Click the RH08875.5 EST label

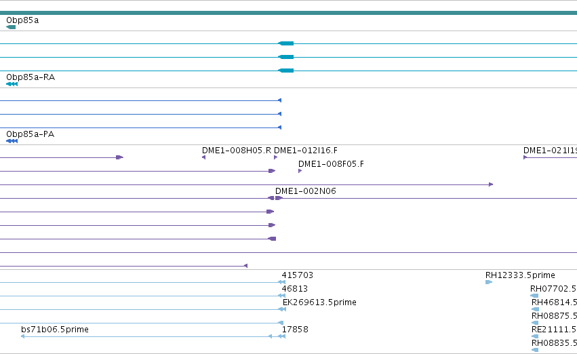tap(554, 316)
